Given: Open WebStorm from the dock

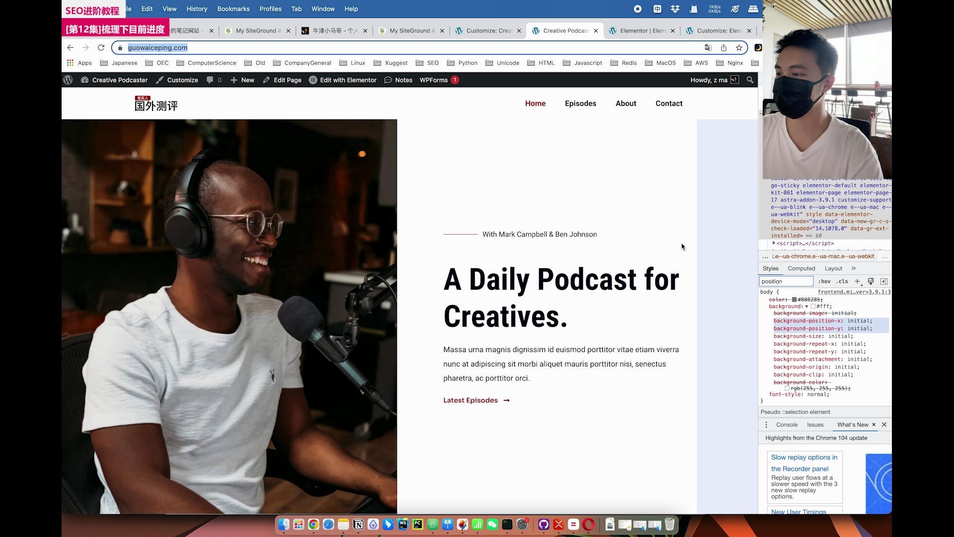Looking at the screenshot, I should [x=403, y=525].
